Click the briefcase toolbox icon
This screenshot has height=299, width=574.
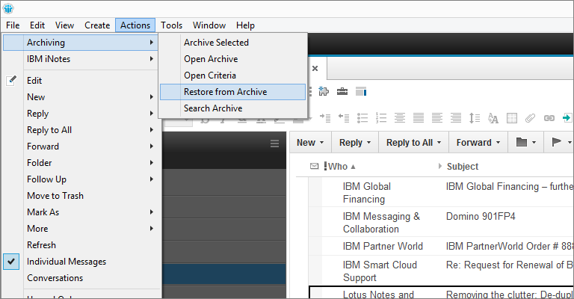click(x=342, y=91)
